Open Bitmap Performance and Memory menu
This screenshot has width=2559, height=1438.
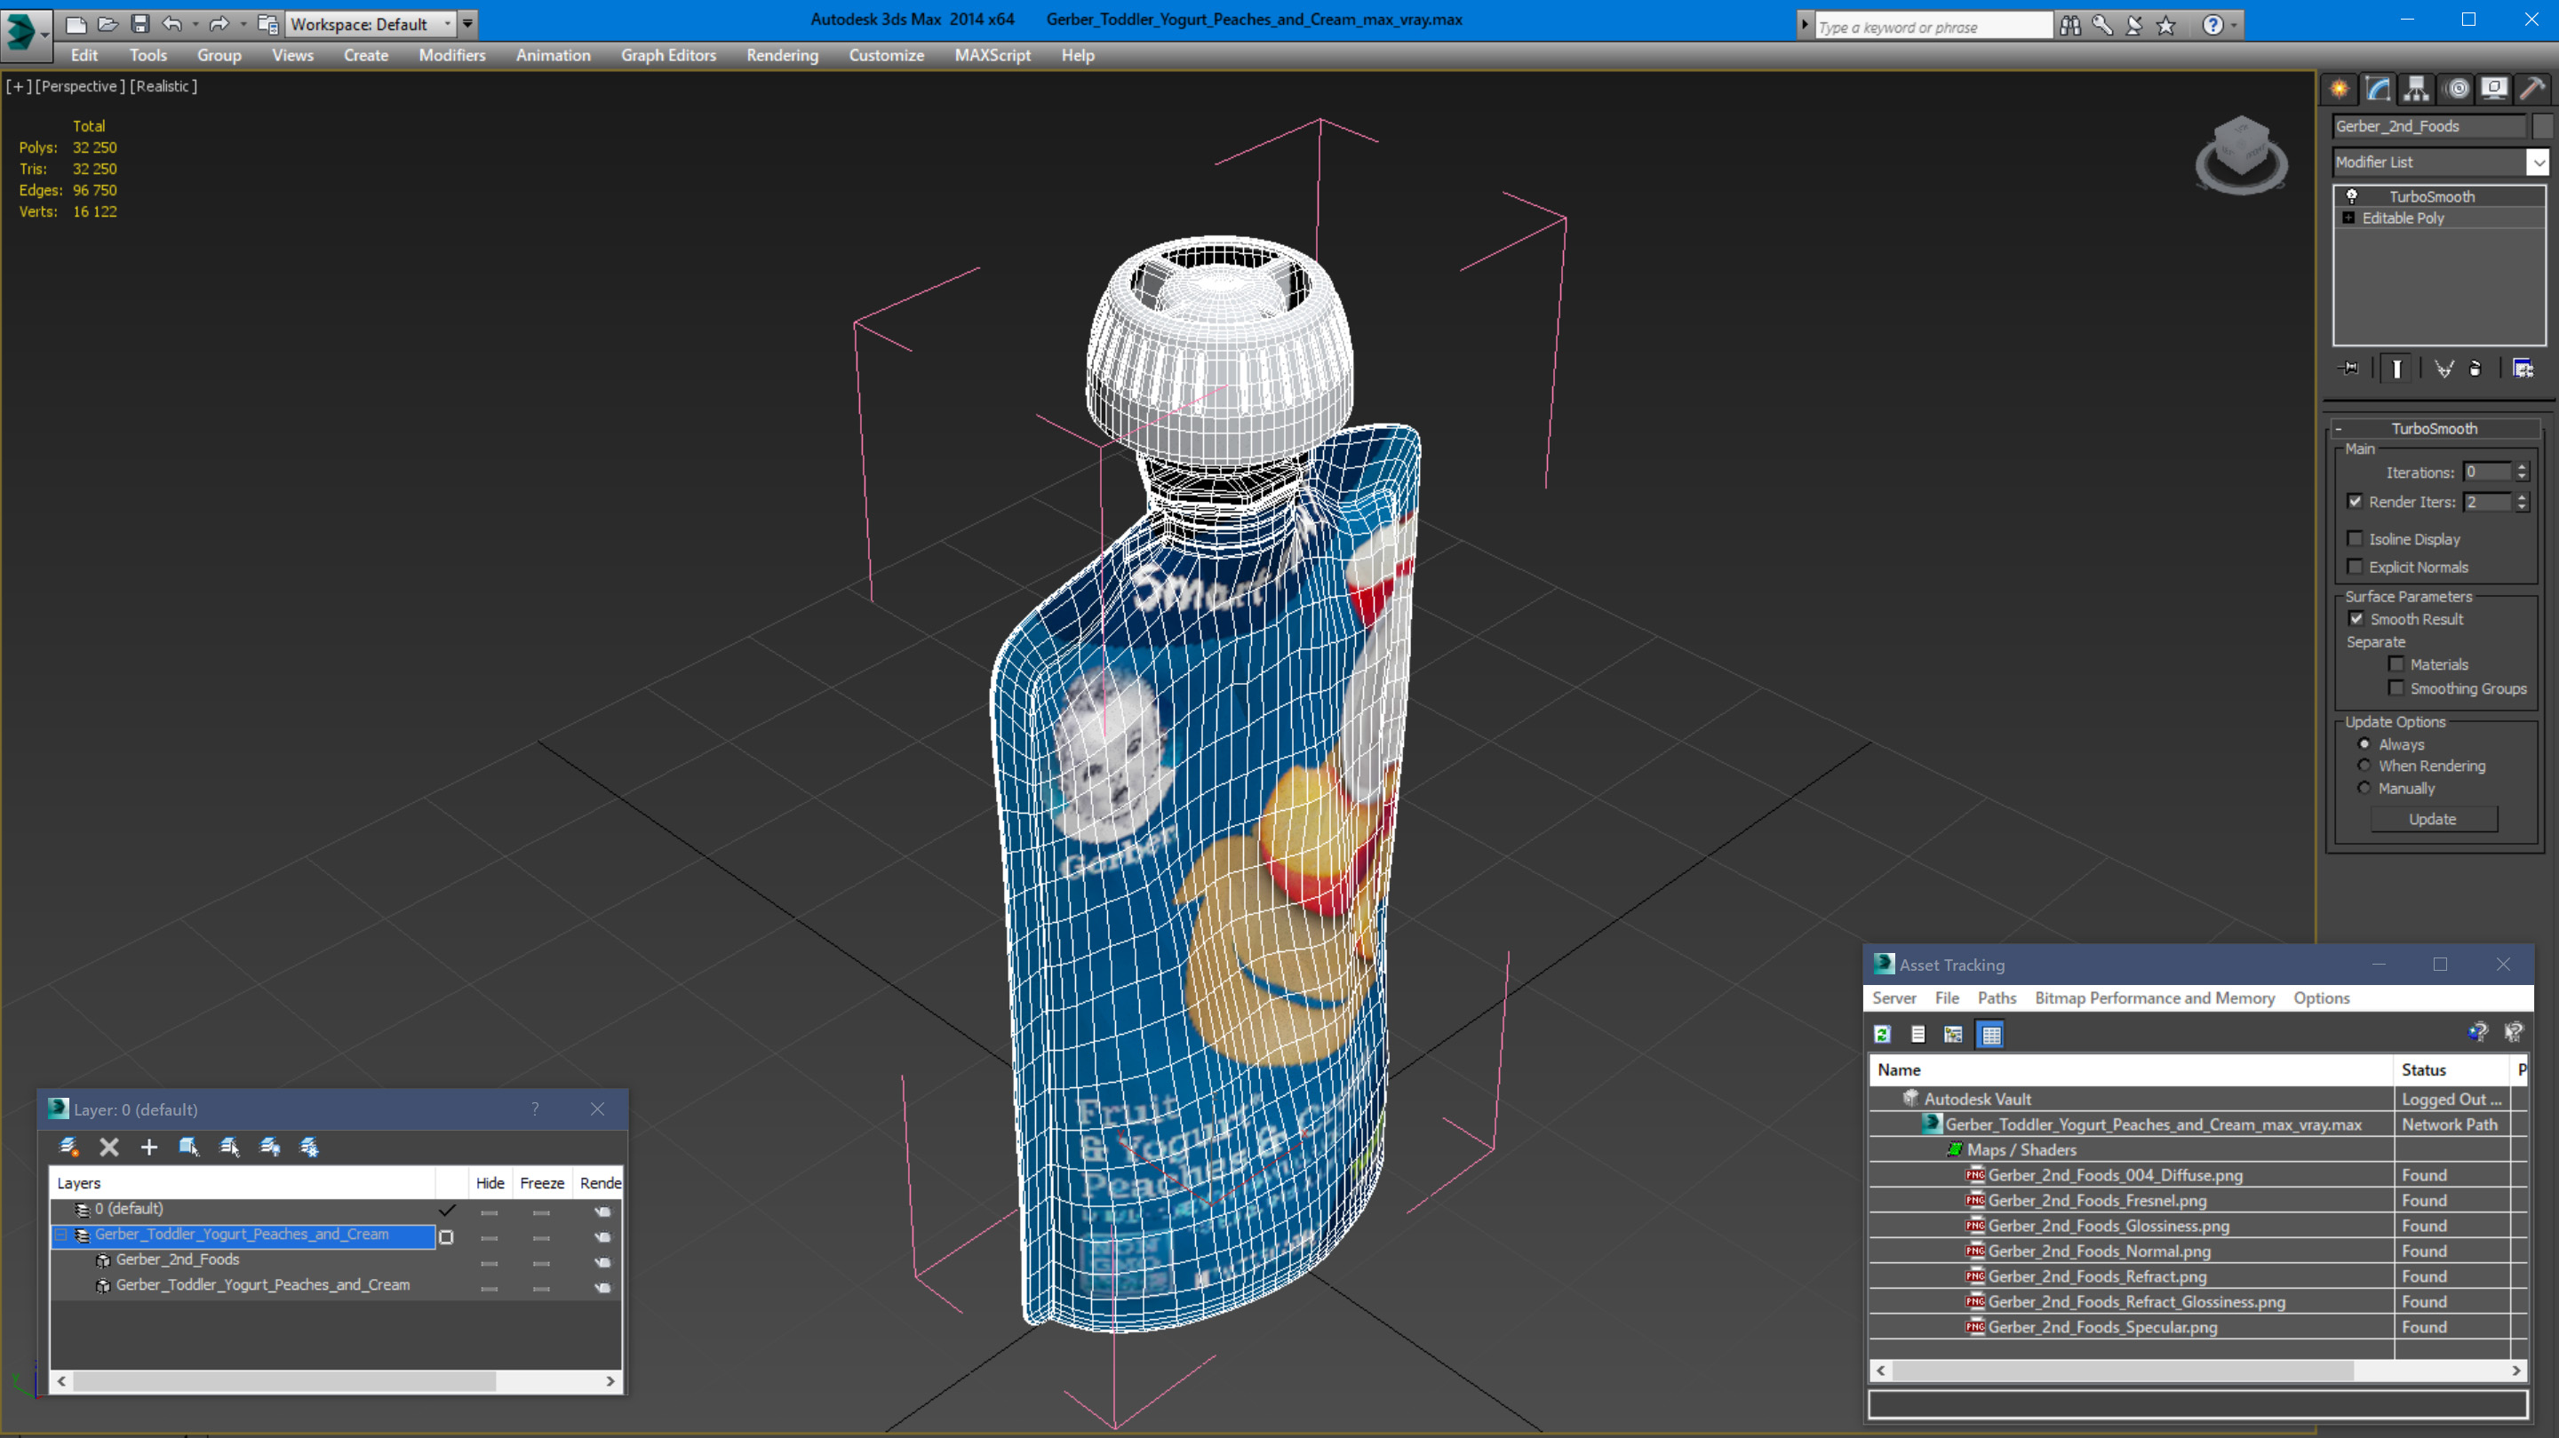tap(2154, 998)
